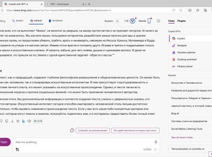Click the Mobile phone icon
This screenshot has height=157, width=212.
(149, 21)
